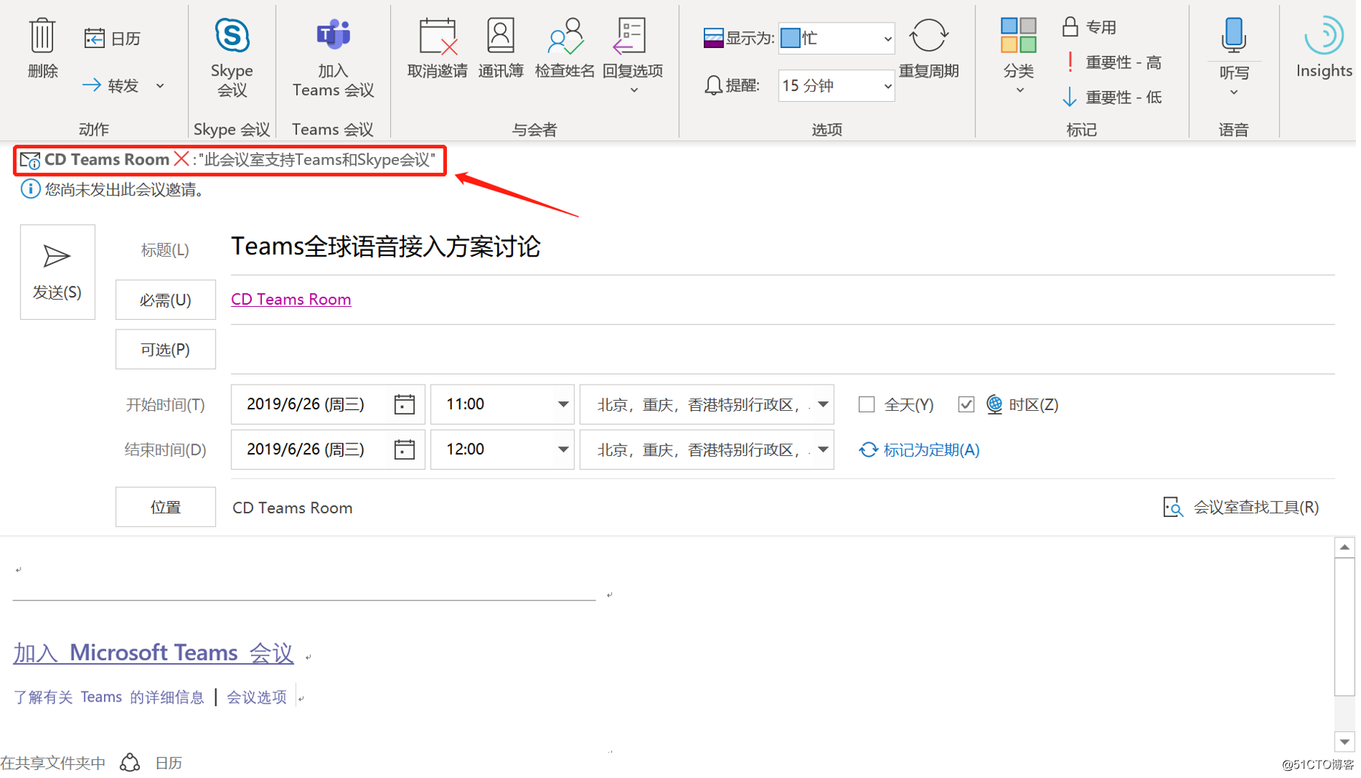This screenshot has height=778, width=1361.
Task: Click the CD Teams Room mail tip icon
Action: point(30,161)
